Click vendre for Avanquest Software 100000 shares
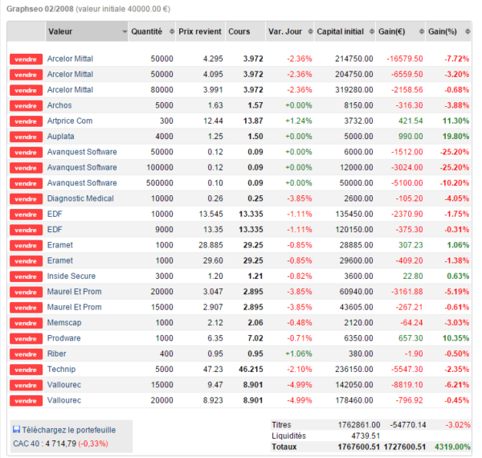The height and width of the screenshot is (458, 482). tap(27, 168)
